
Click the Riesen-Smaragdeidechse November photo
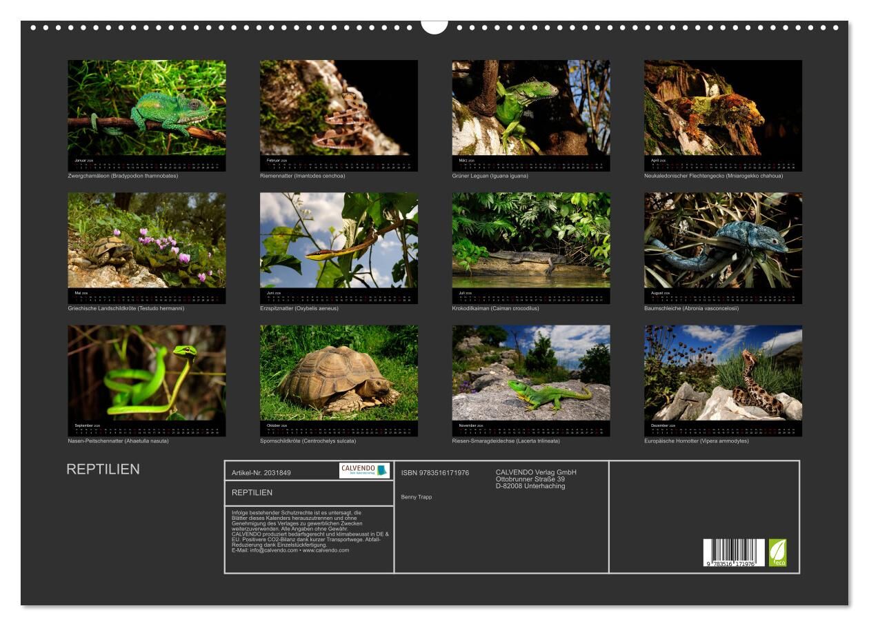coord(531,373)
